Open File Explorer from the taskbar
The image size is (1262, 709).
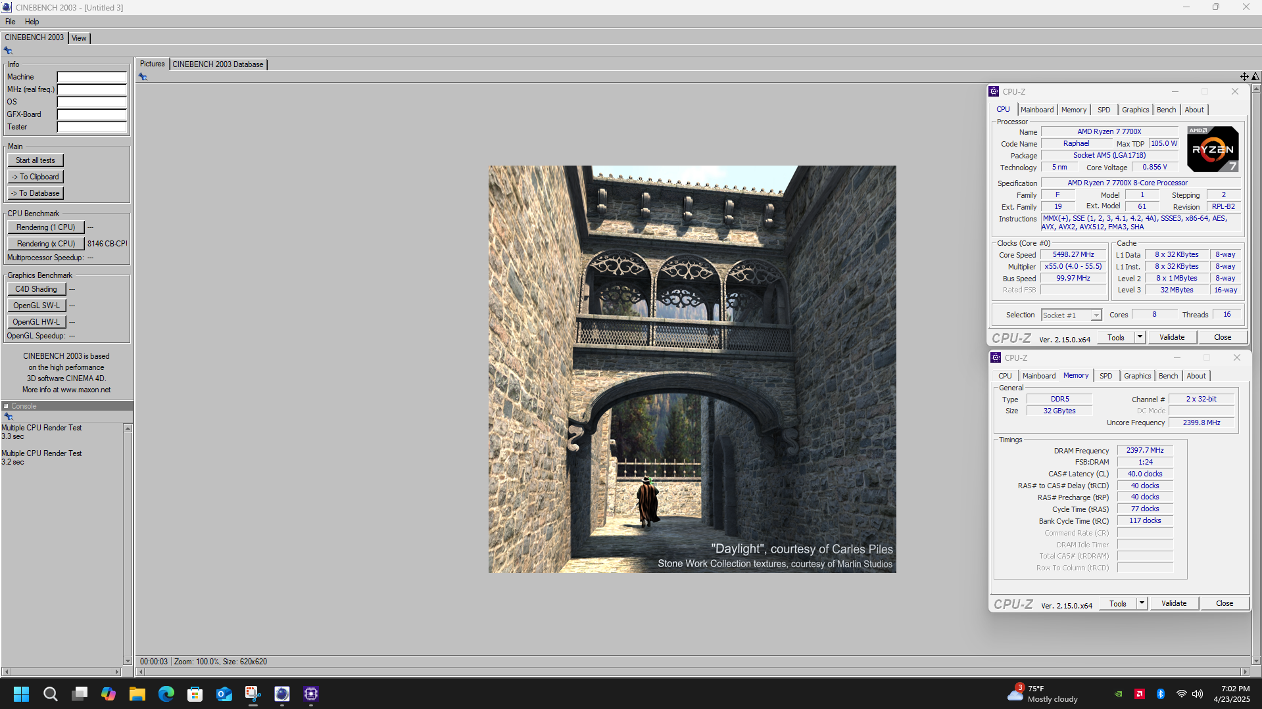coord(137,694)
